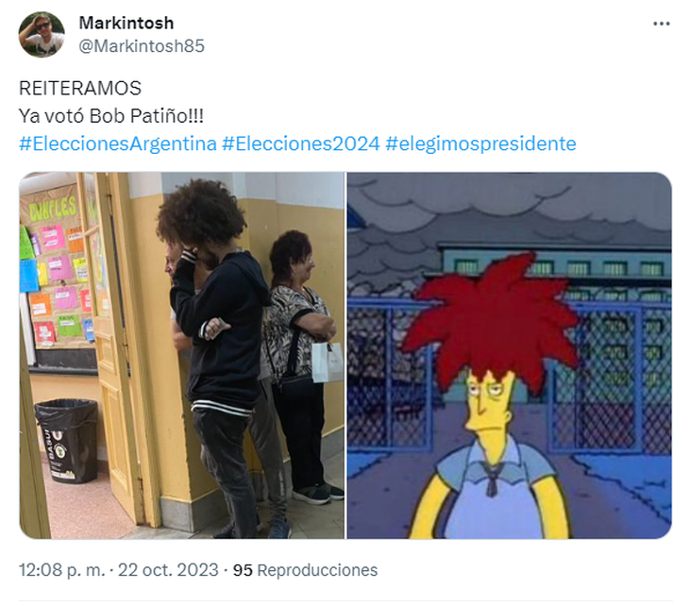The width and height of the screenshot is (689, 606).
Task: Open the Markintosh display name profile link
Action: pos(126,23)
